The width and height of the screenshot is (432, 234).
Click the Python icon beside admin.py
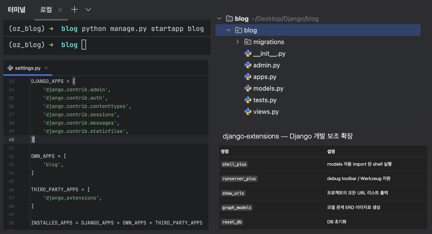[x=248, y=65]
